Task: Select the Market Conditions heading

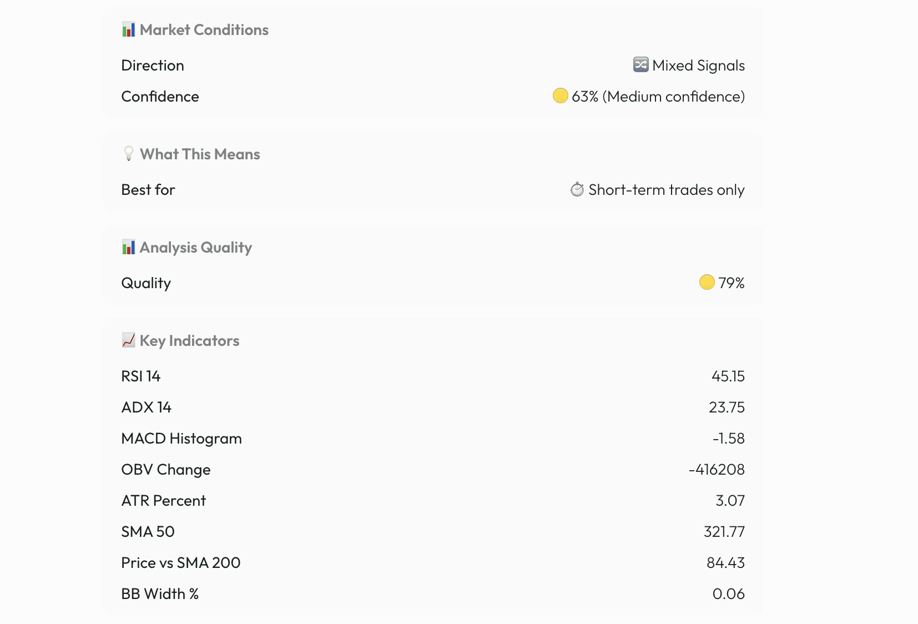Action: click(x=204, y=30)
